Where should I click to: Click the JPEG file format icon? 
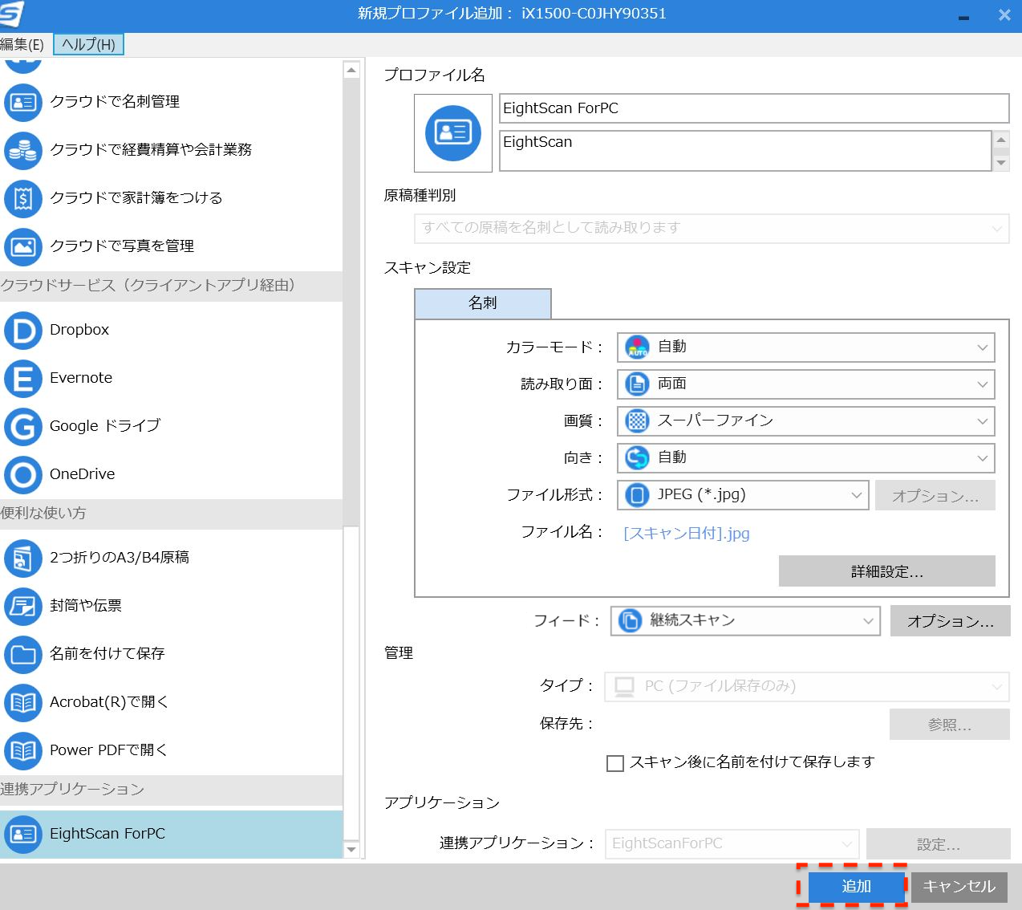tap(637, 495)
